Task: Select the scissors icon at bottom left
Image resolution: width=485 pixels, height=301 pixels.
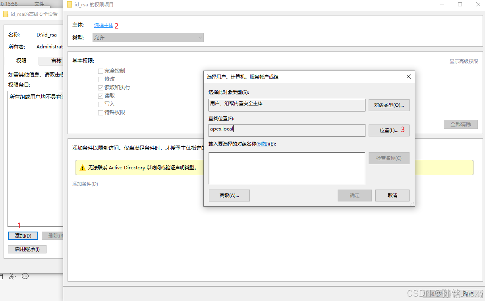Action: [x=12, y=276]
